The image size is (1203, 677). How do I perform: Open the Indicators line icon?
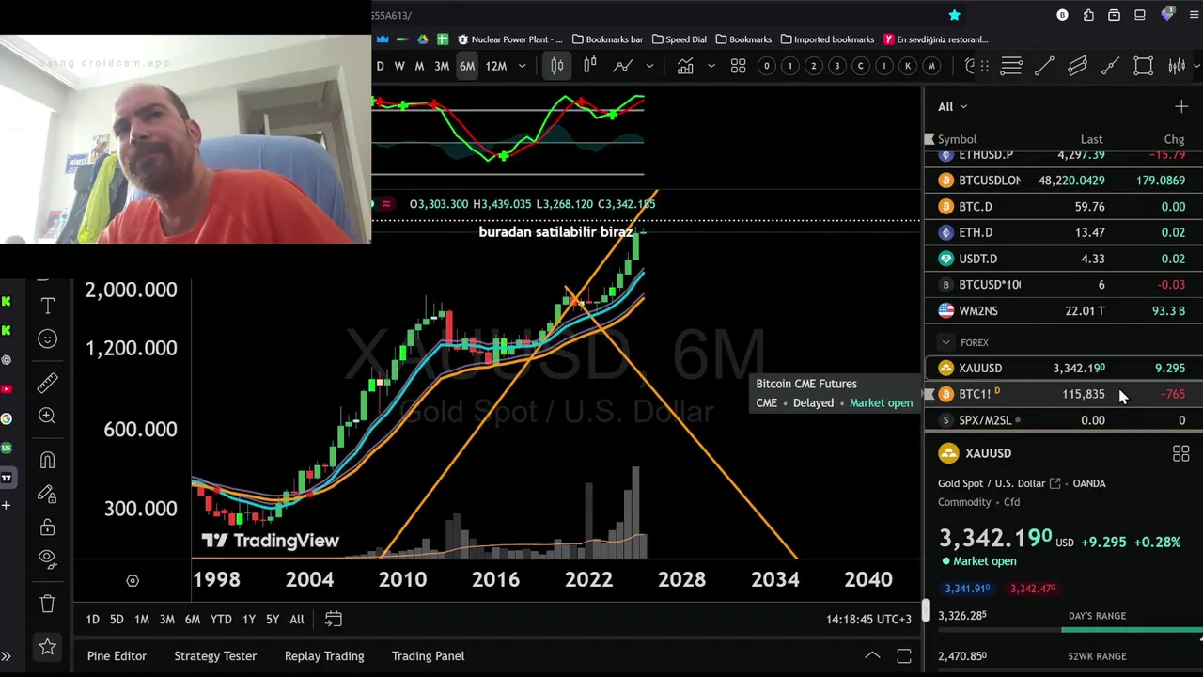point(622,66)
